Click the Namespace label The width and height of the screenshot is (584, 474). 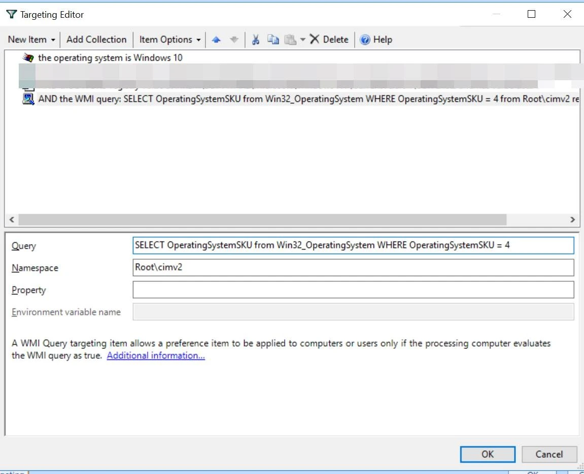(35, 268)
